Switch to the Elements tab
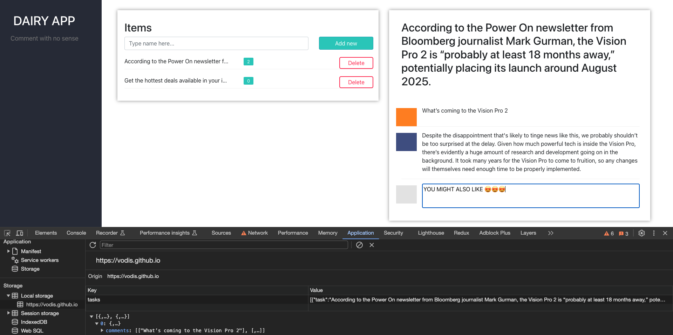The height and width of the screenshot is (335, 673). (x=46, y=233)
